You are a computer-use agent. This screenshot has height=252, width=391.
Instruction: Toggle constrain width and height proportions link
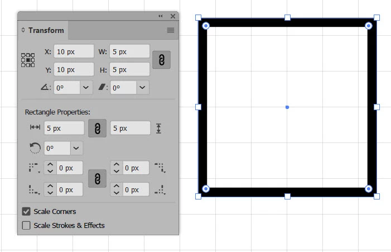161,60
